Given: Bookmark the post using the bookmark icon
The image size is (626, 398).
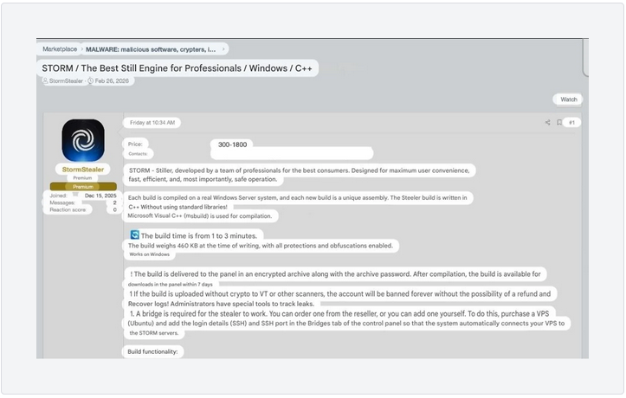Looking at the screenshot, I should pyautogui.click(x=559, y=123).
